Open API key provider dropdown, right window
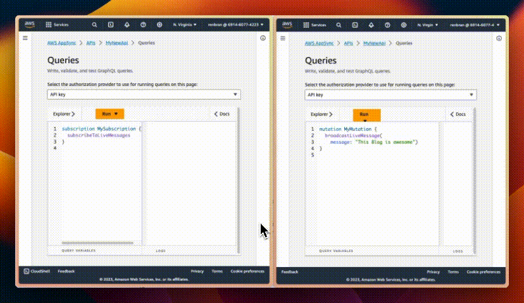Image resolution: width=524 pixels, height=303 pixels. (390, 95)
